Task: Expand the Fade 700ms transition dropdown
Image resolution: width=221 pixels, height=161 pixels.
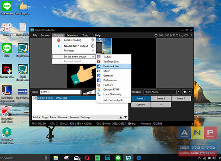Action: click(178, 92)
